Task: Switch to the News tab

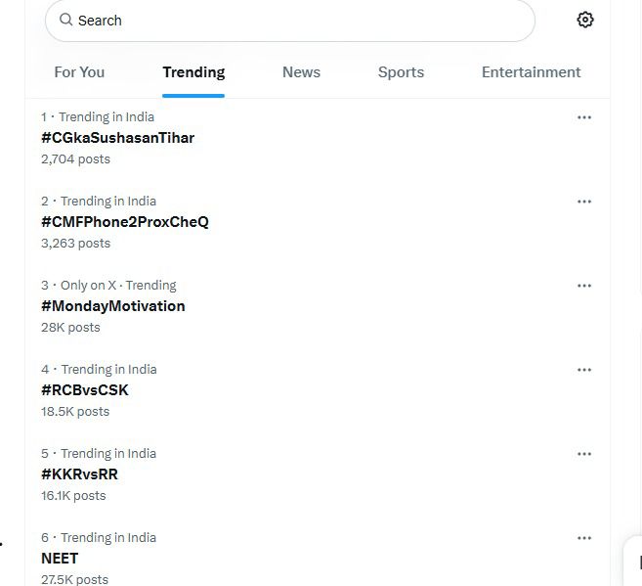Action: pyautogui.click(x=301, y=72)
